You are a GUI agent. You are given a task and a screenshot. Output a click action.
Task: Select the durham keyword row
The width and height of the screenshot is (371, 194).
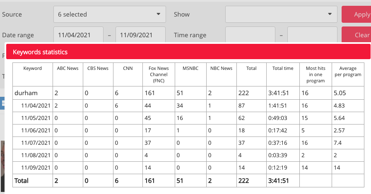[188, 93]
